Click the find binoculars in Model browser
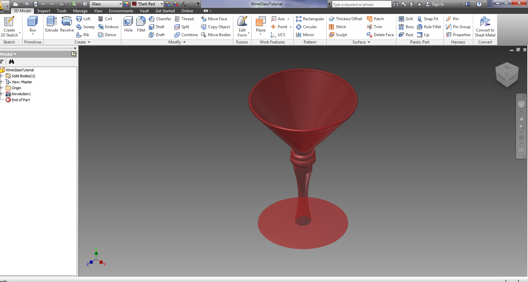Image resolution: width=528 pixels, height=282 pixels. pos(12,62)
